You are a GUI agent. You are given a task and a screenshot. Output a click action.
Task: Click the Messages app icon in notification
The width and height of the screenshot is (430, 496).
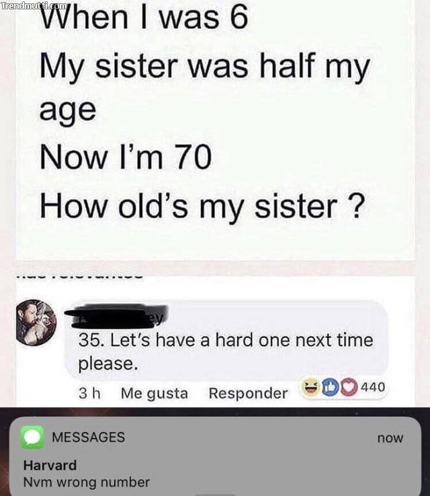[x=32, y=437]
